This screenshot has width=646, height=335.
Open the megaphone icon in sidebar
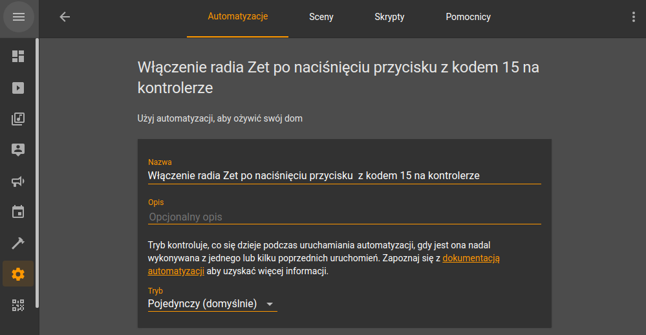pos(18,181)
